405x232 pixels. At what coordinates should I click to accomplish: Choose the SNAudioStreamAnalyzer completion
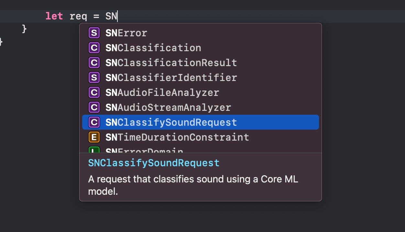pyautogui.click(x=168, y=107)
